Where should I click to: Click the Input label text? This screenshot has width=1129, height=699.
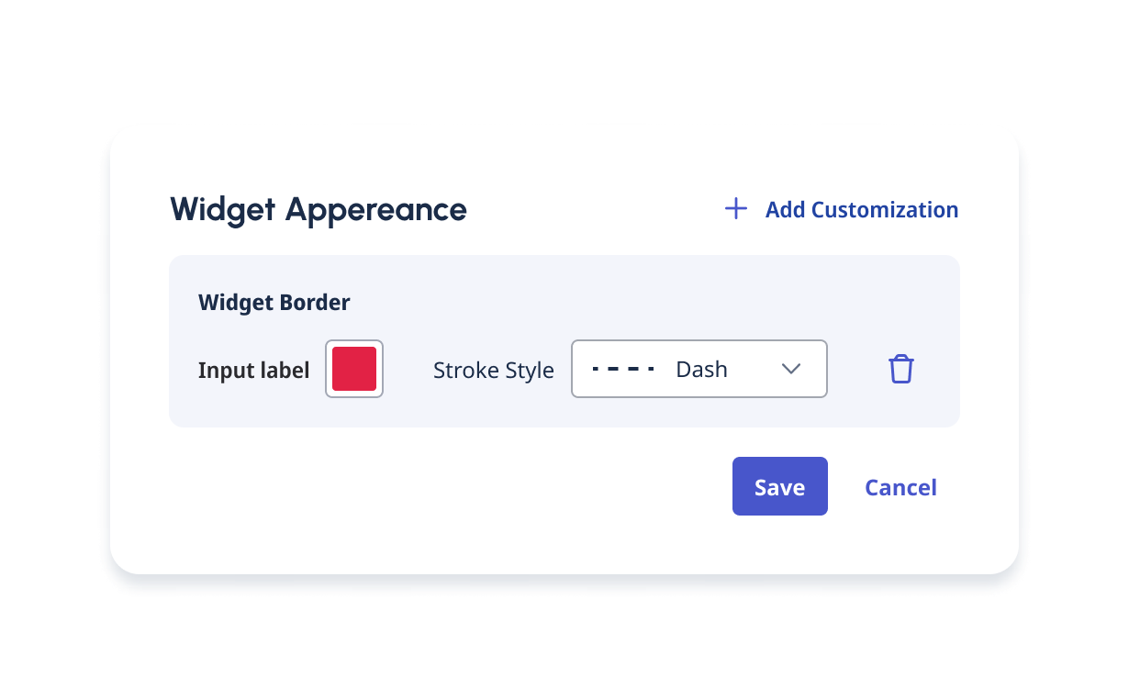[x=253, y=371]
